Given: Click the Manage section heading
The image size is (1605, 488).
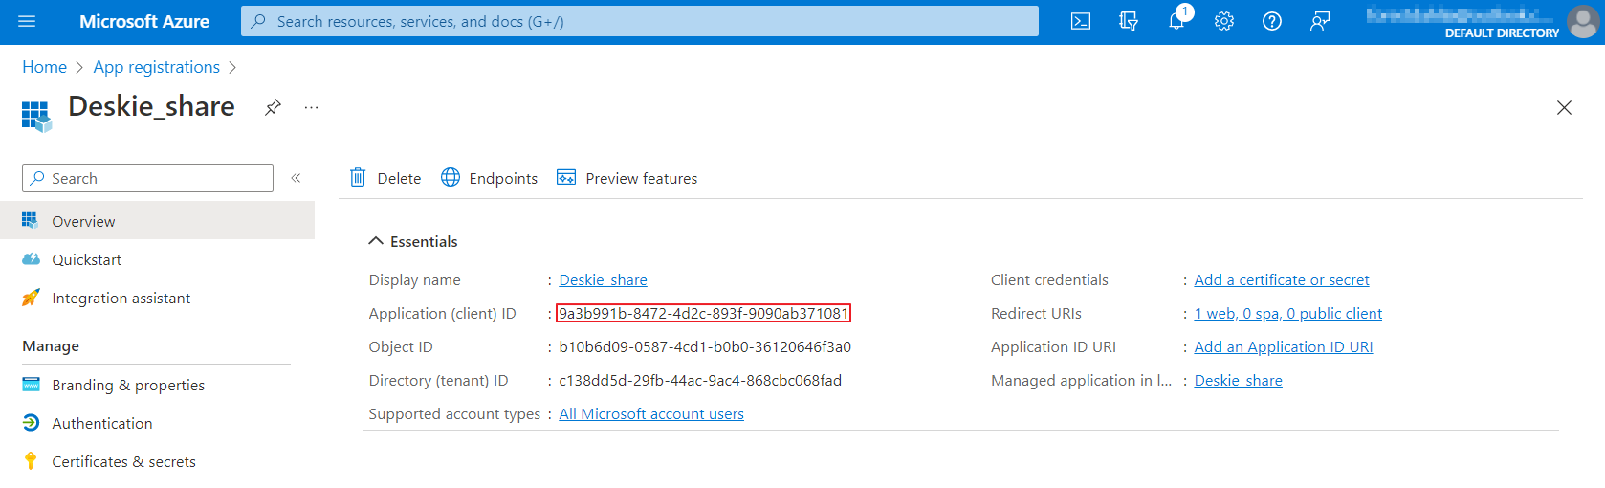Looking at the screenshot, I should 51,345.
